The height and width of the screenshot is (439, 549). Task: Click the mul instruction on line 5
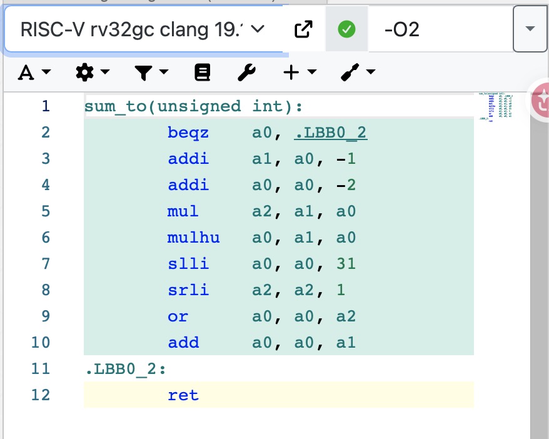point(183,211)
